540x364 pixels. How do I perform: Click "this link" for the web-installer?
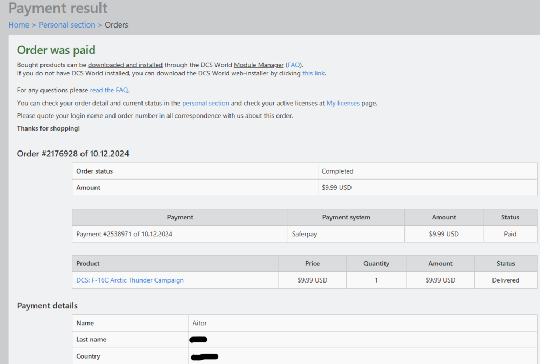[x=314, y=73]
